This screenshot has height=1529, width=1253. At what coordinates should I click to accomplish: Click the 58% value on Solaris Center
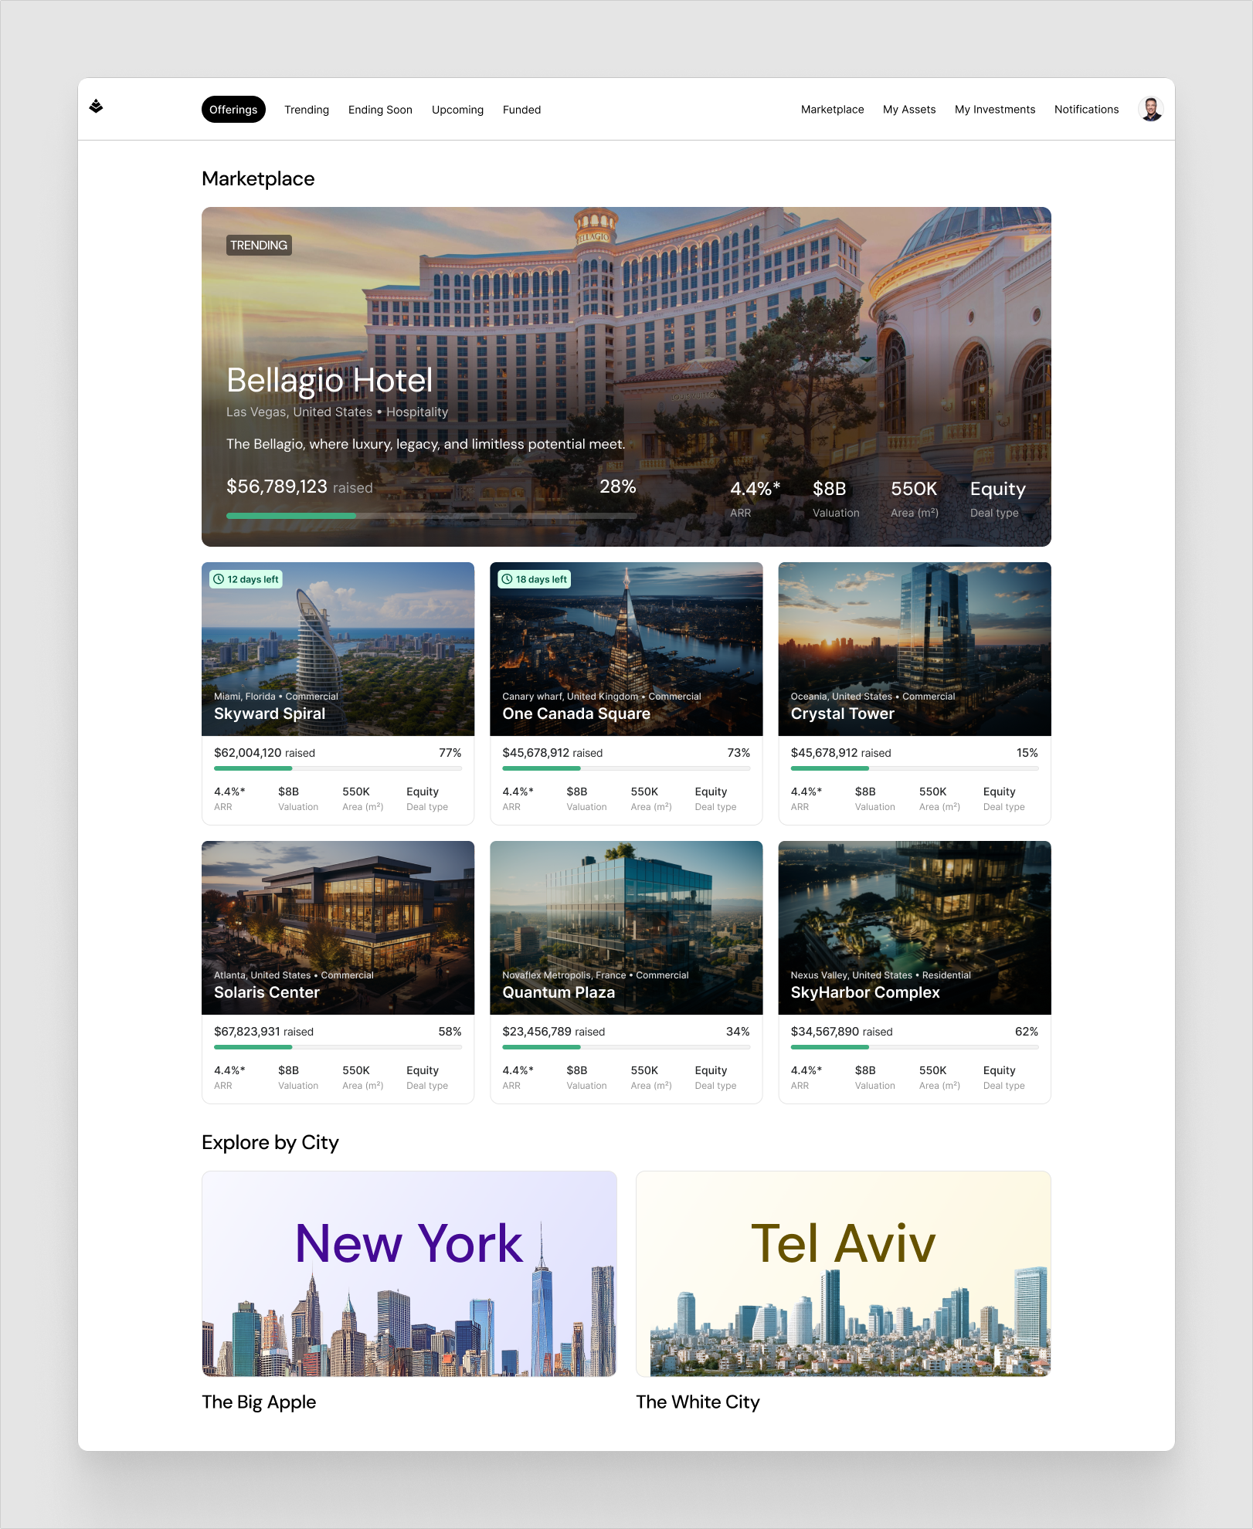pyautogui.click(x=450, y=1032)
